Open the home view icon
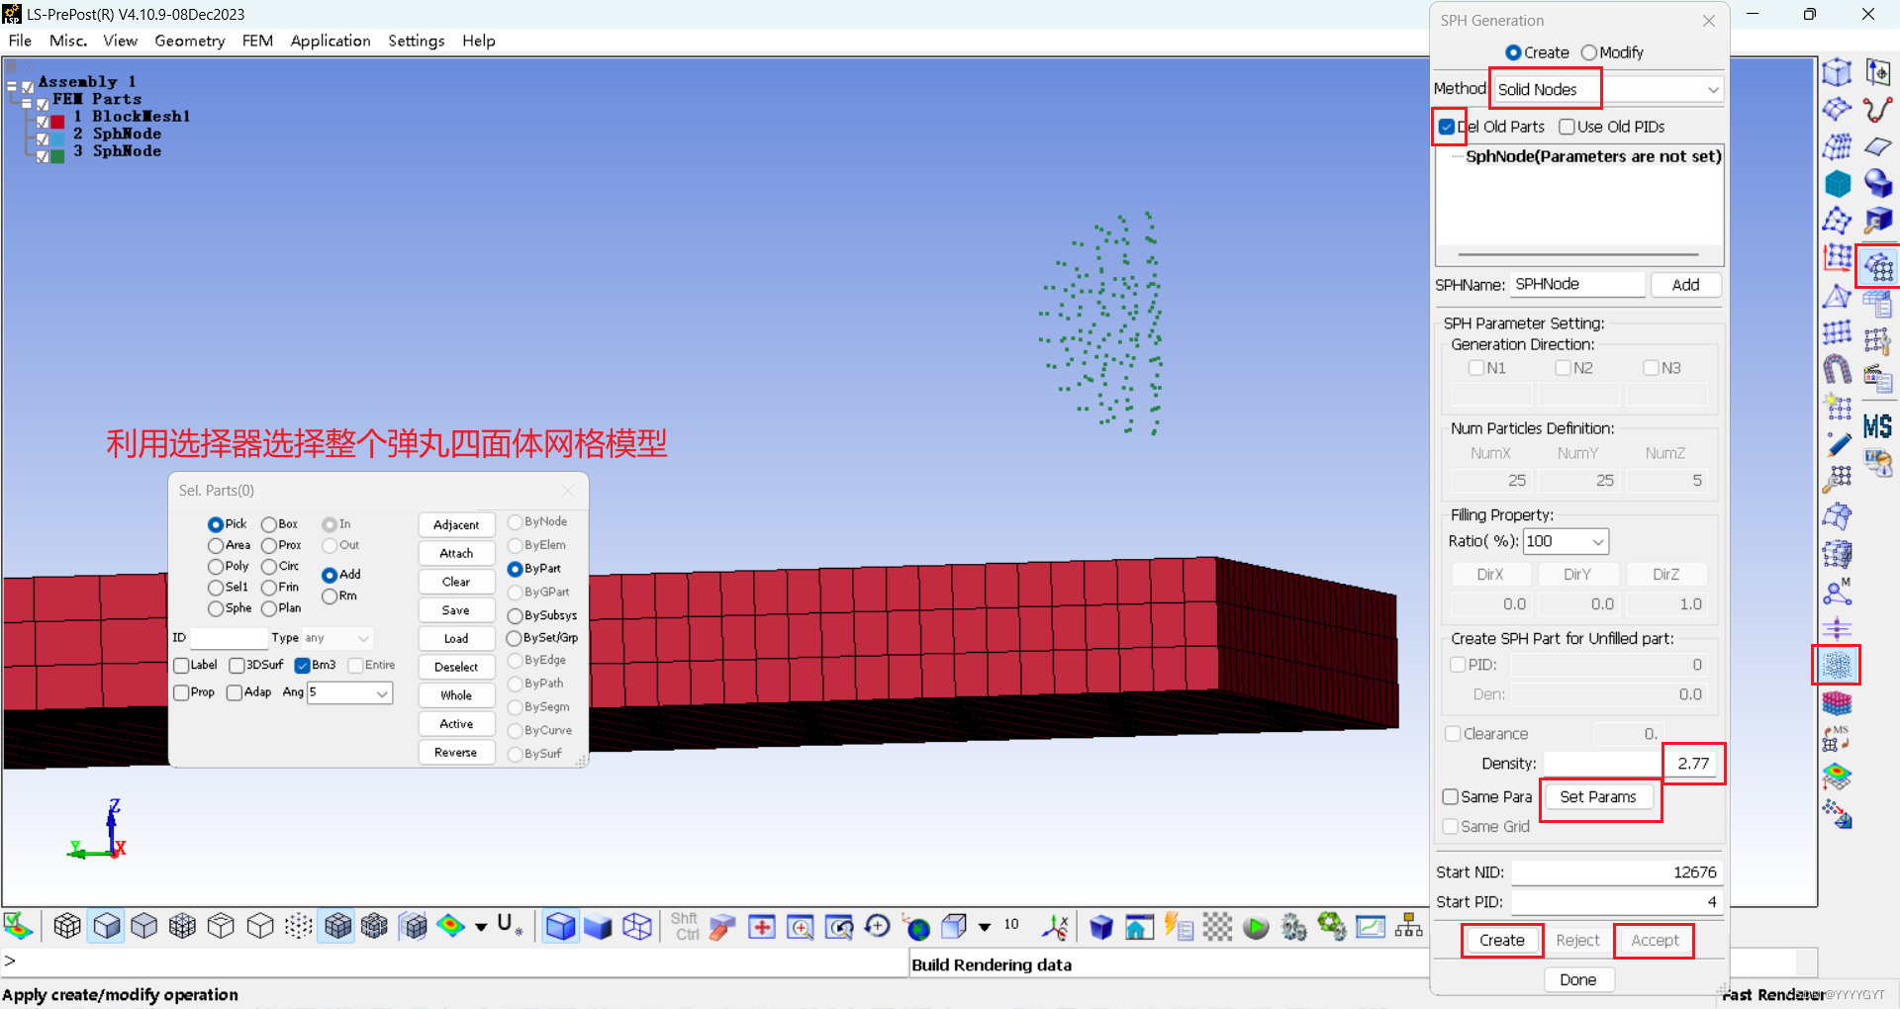Image resolution: width=1900 pixels, height=1009 pixels. [1140, 927]
